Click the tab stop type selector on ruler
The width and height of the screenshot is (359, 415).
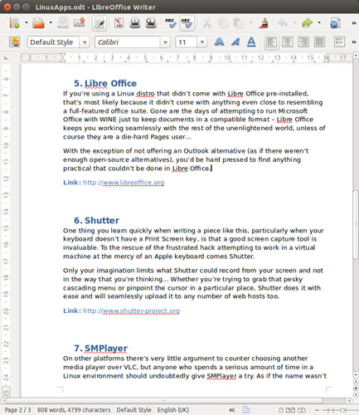click(x=6, y=58)
